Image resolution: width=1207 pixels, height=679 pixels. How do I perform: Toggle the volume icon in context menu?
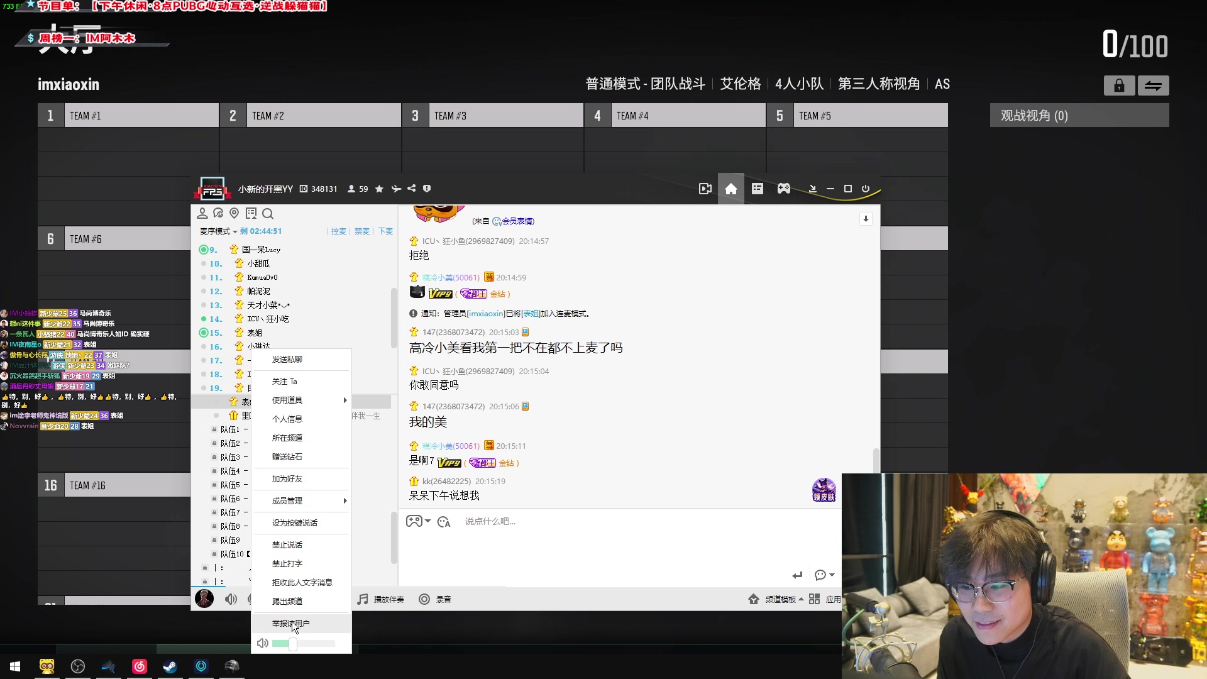263,643
